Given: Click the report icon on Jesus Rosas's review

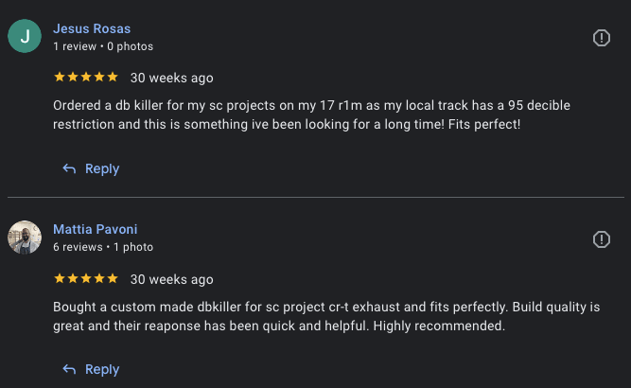Looking at the screenshot, I should coord(601,38).
